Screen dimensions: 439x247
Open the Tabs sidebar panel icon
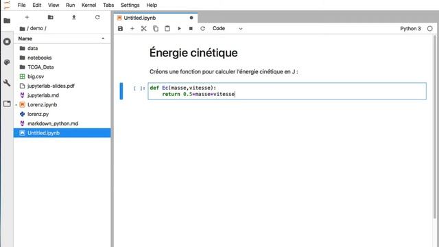(7, 104)
